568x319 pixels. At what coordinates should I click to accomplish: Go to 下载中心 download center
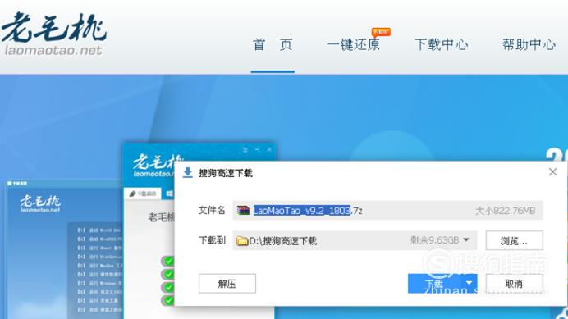click(x=442, y=45)
